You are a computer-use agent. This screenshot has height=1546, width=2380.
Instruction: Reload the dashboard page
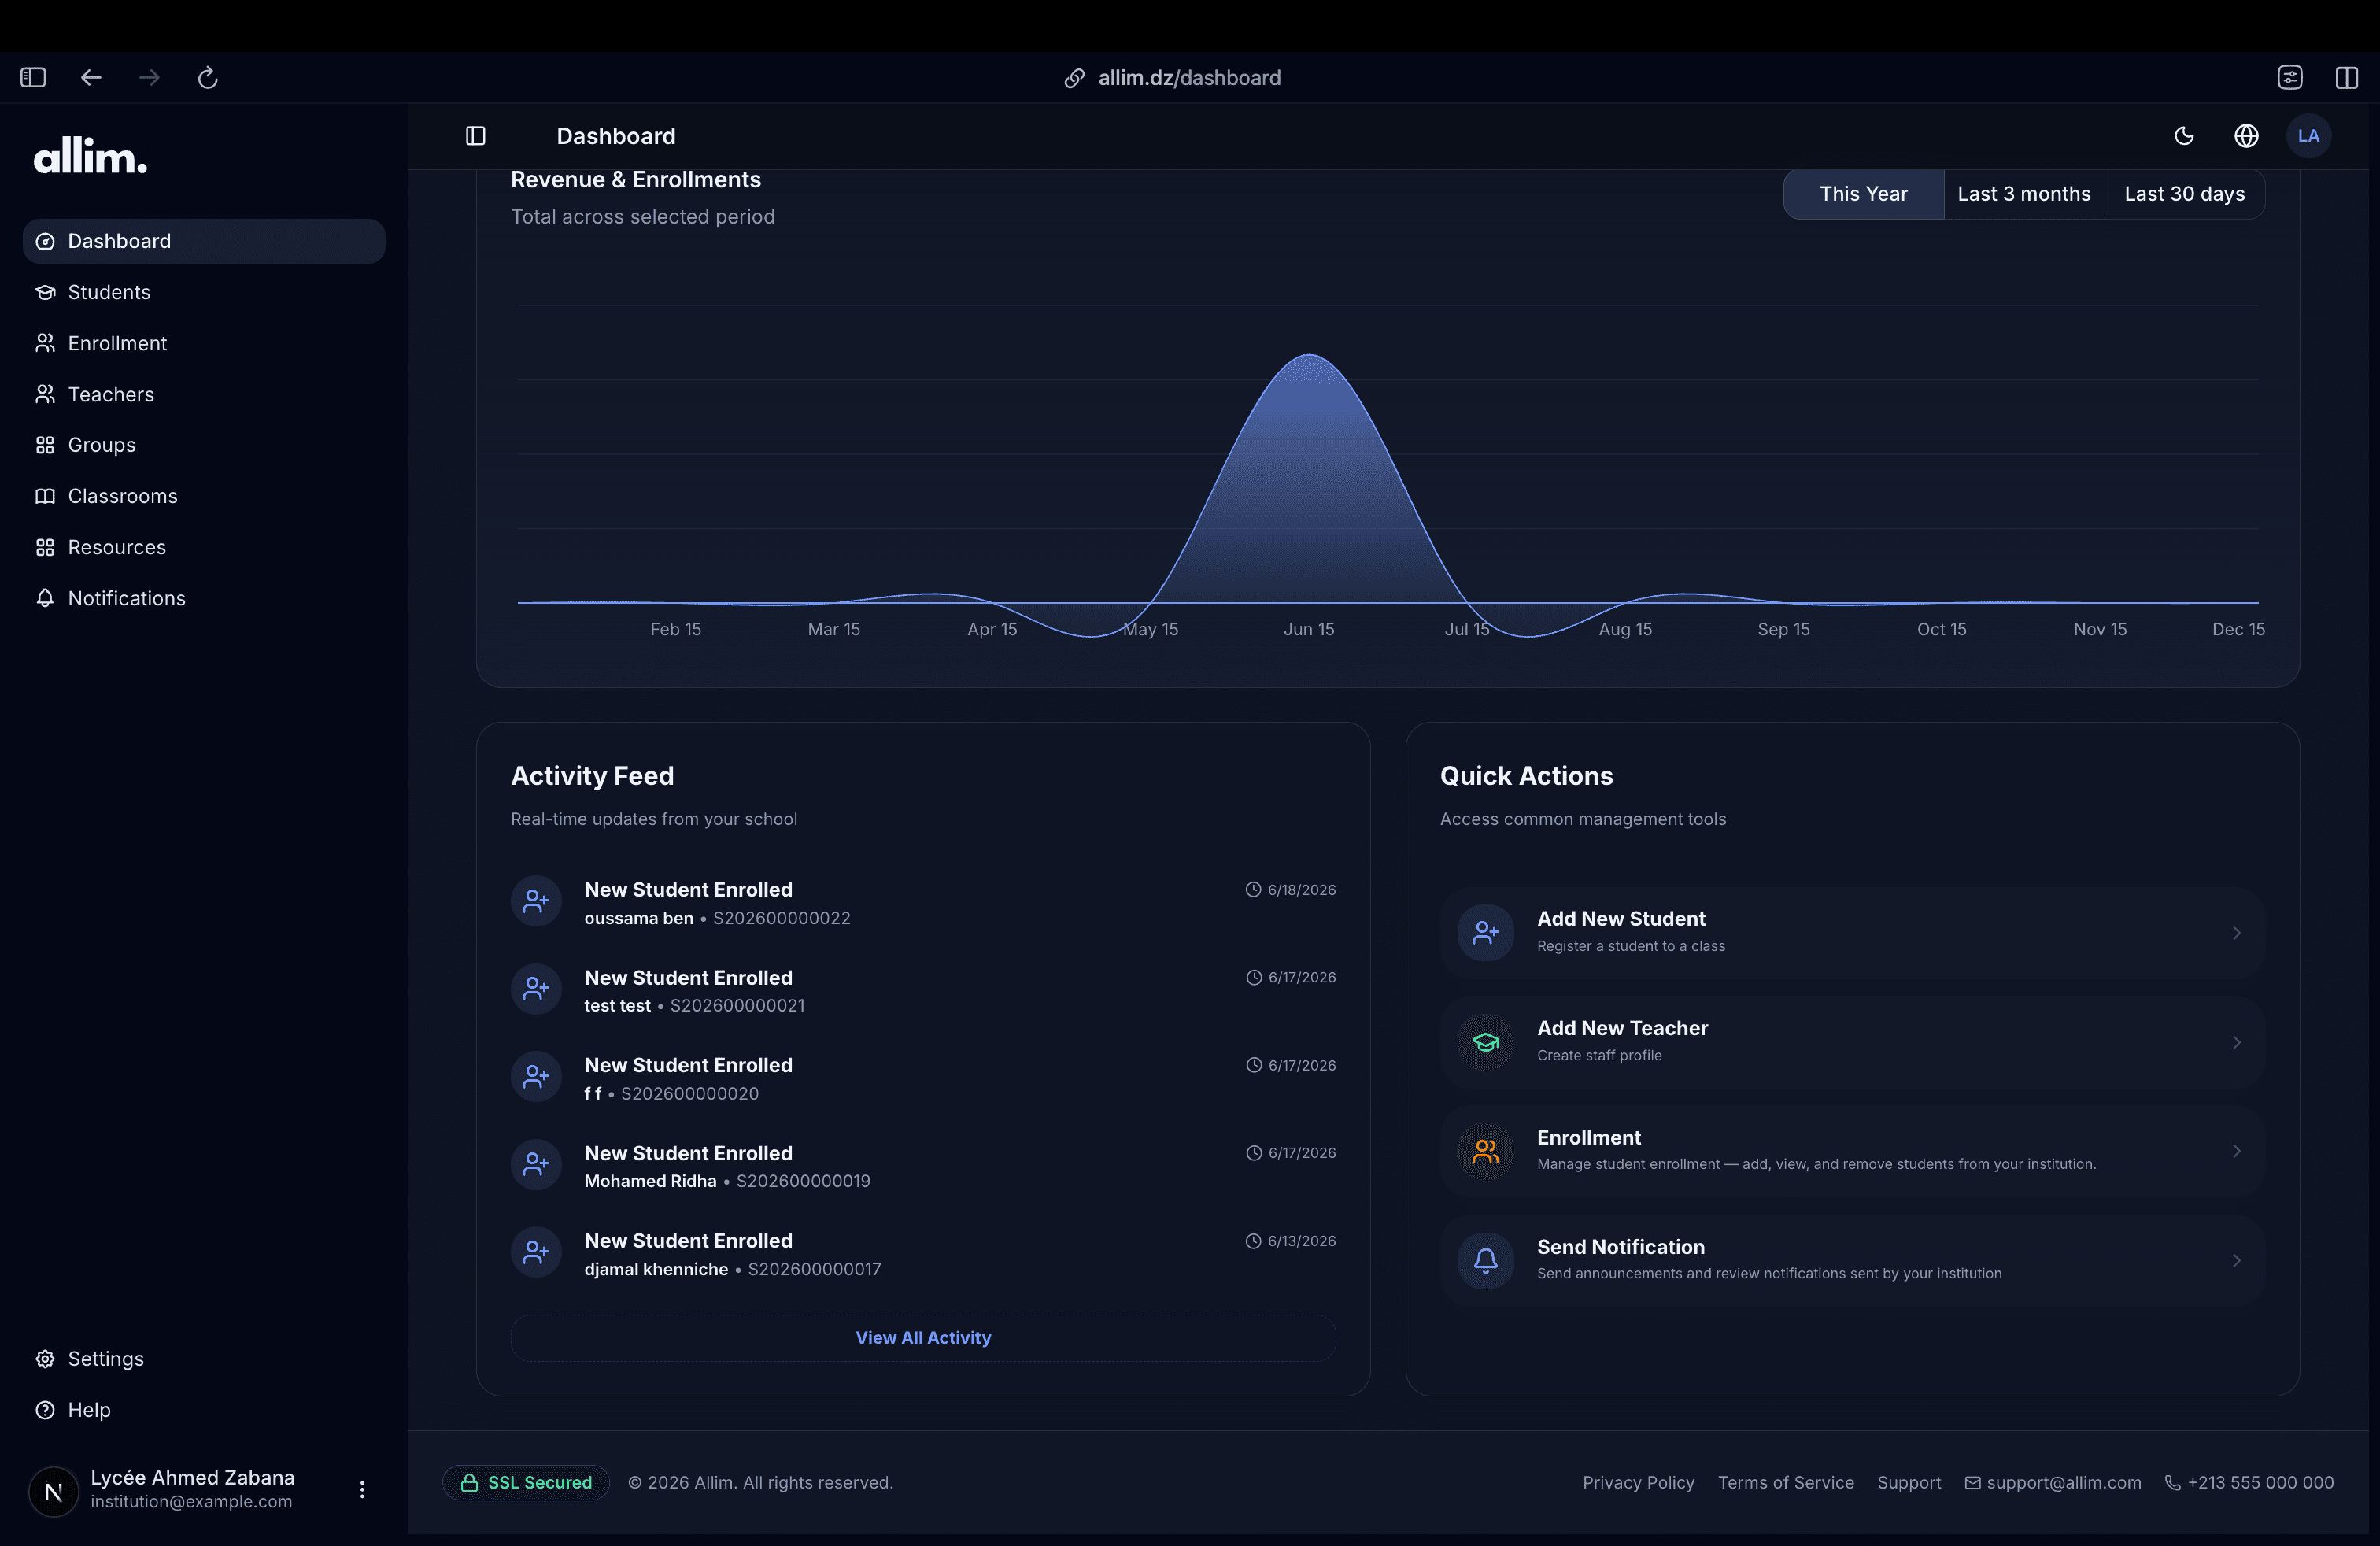point(207,77)
